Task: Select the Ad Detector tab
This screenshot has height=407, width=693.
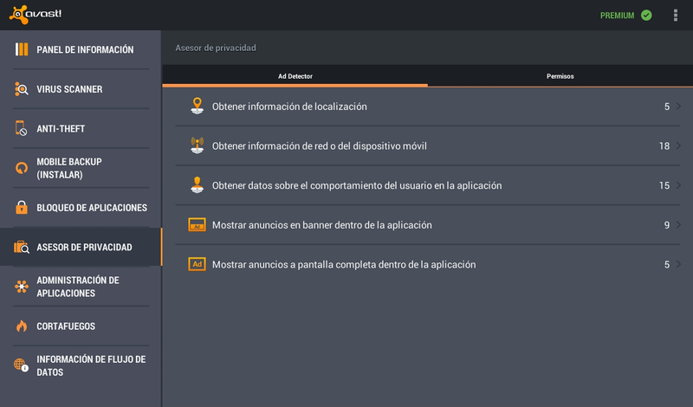Action: (295, 76)
